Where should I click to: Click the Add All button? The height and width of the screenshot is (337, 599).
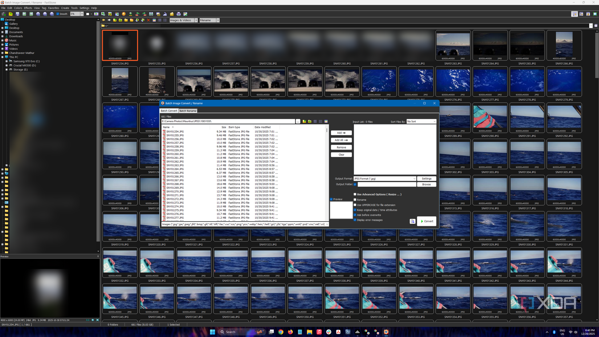[x=341, y=140]
